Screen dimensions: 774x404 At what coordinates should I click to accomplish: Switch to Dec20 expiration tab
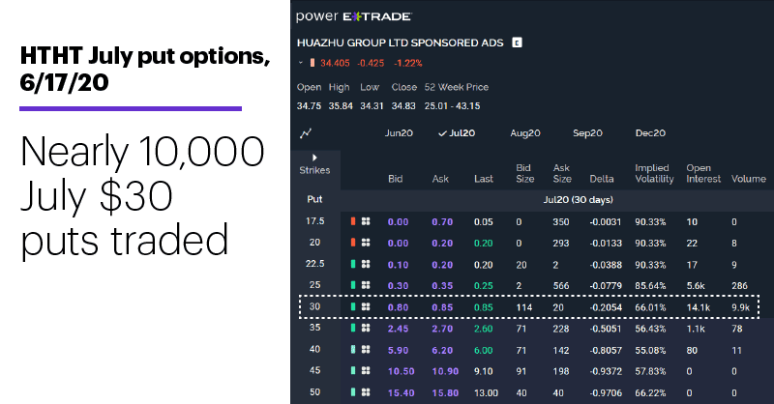650,133
